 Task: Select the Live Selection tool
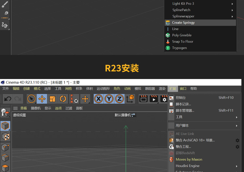coord(32,99)
